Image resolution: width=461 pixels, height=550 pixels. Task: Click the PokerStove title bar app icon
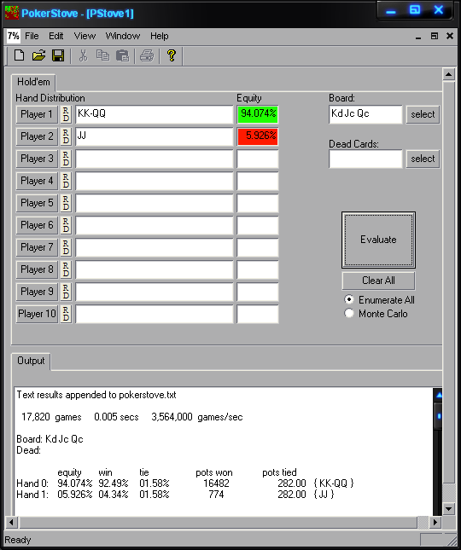(12, 13)
